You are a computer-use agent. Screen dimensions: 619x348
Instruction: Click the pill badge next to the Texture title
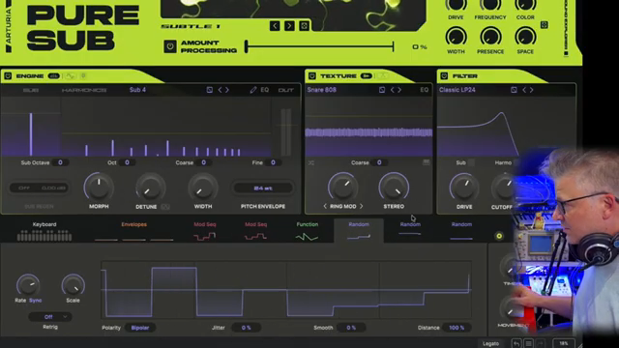tap(366, 75)
